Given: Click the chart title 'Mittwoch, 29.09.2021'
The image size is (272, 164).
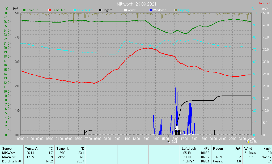Looking at the screenshot, I should click(136, 4).
